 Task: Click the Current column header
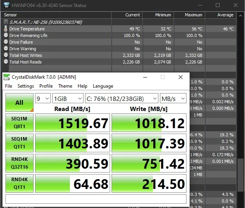[x=127, y=15]
